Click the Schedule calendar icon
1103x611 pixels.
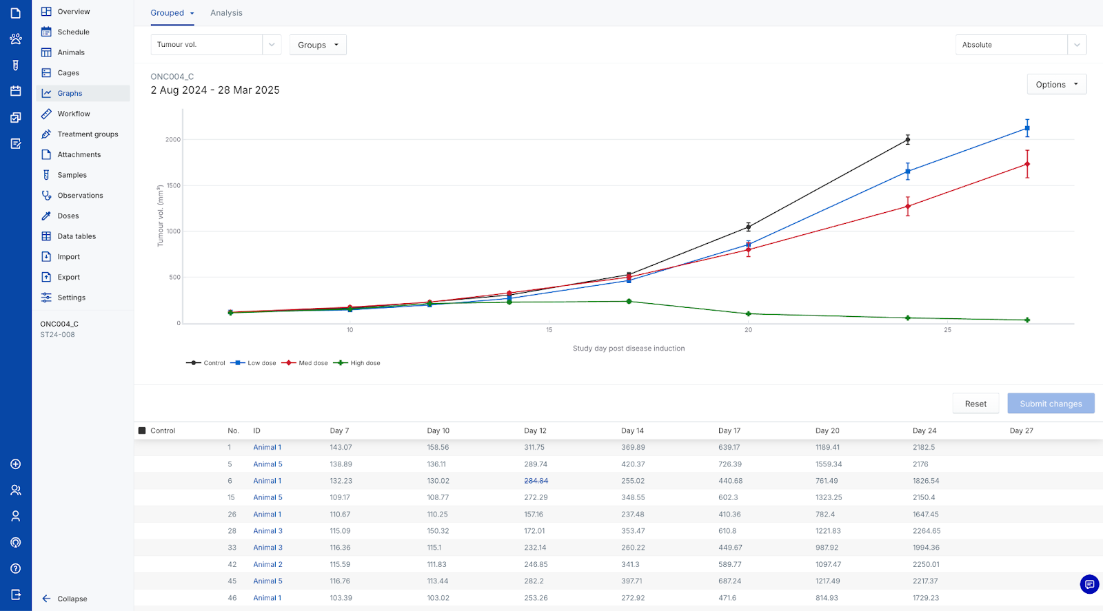click(46, 32)
